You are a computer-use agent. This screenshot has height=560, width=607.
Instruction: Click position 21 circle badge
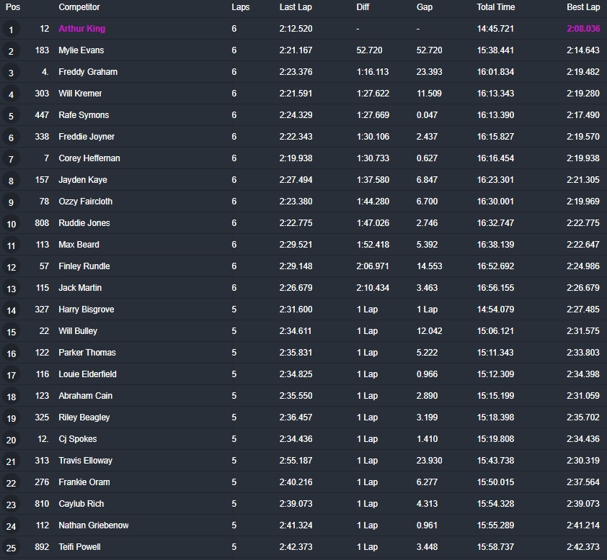tap(11, 461)
